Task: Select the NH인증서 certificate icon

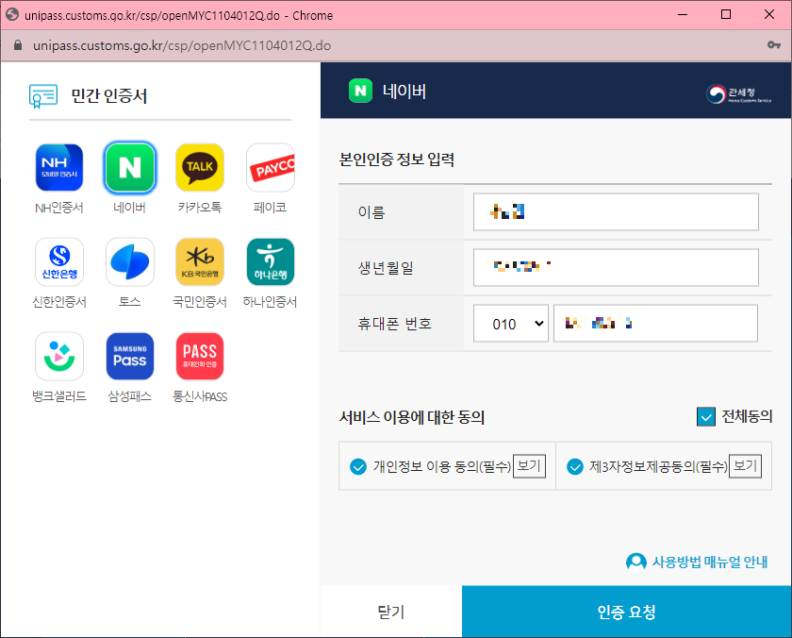Action: coord(59,167)
